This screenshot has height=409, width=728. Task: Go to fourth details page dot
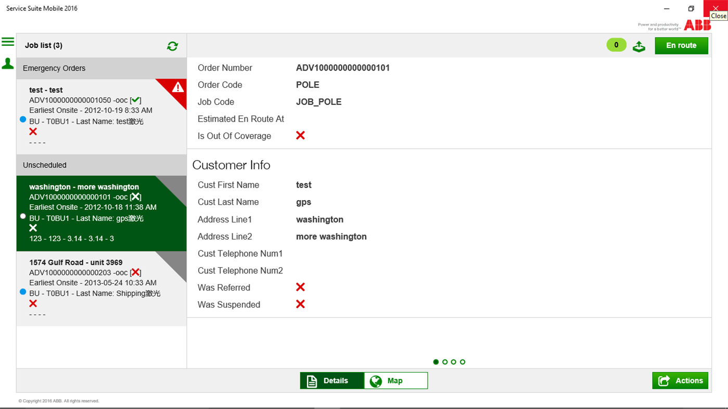point(463,362)
